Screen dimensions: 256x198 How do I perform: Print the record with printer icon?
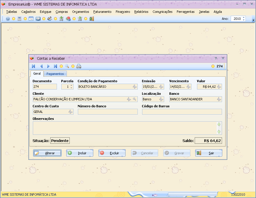tap(79, 66)
